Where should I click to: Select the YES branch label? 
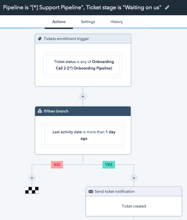click(x=109, y=165)
